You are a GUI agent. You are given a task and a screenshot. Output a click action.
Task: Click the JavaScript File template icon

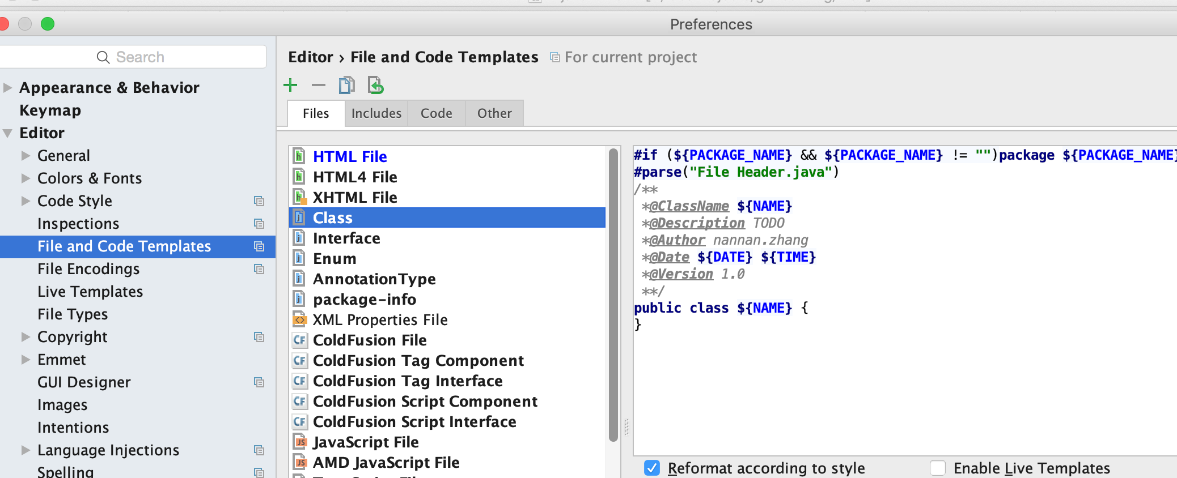(299, 442)
